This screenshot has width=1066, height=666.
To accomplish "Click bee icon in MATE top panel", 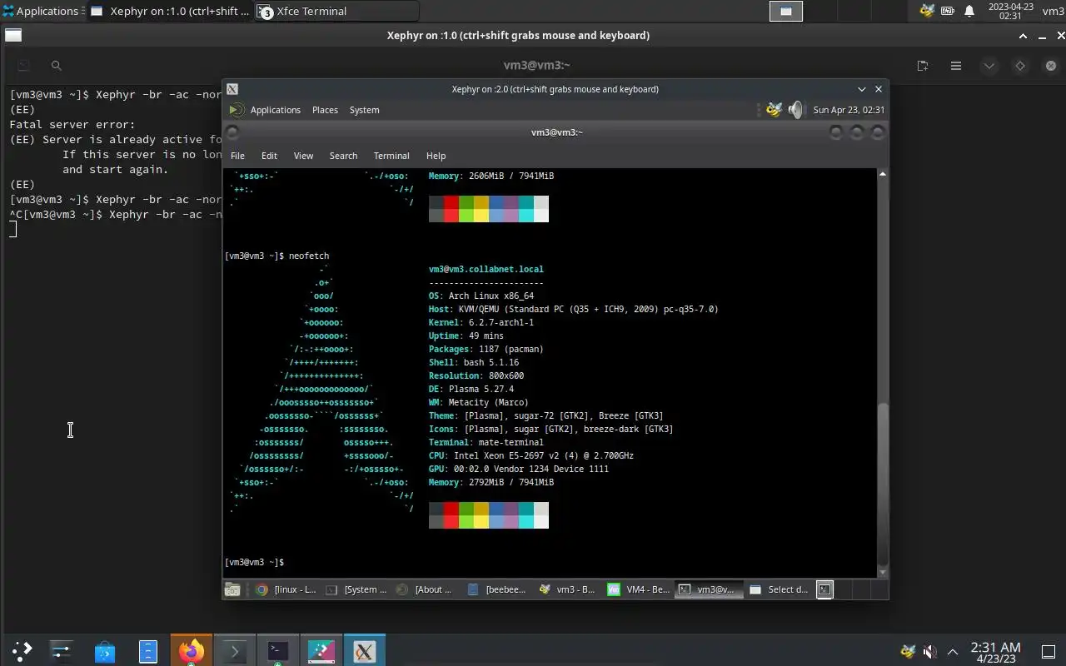I will 774,110.
